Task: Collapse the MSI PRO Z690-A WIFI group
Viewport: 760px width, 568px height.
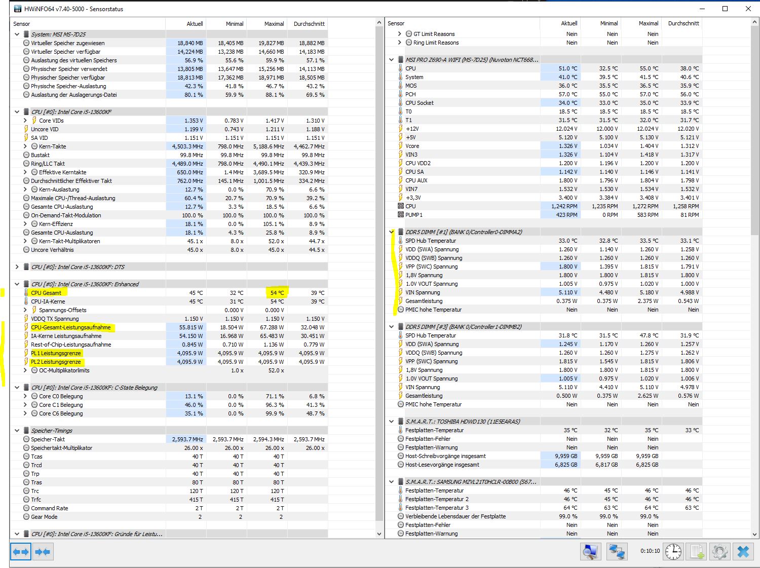Action: (391, 60)
